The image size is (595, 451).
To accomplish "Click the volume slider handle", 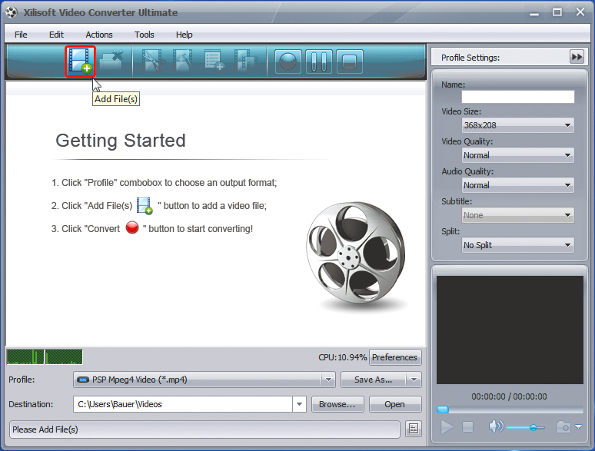I will [x=533, y=427].
